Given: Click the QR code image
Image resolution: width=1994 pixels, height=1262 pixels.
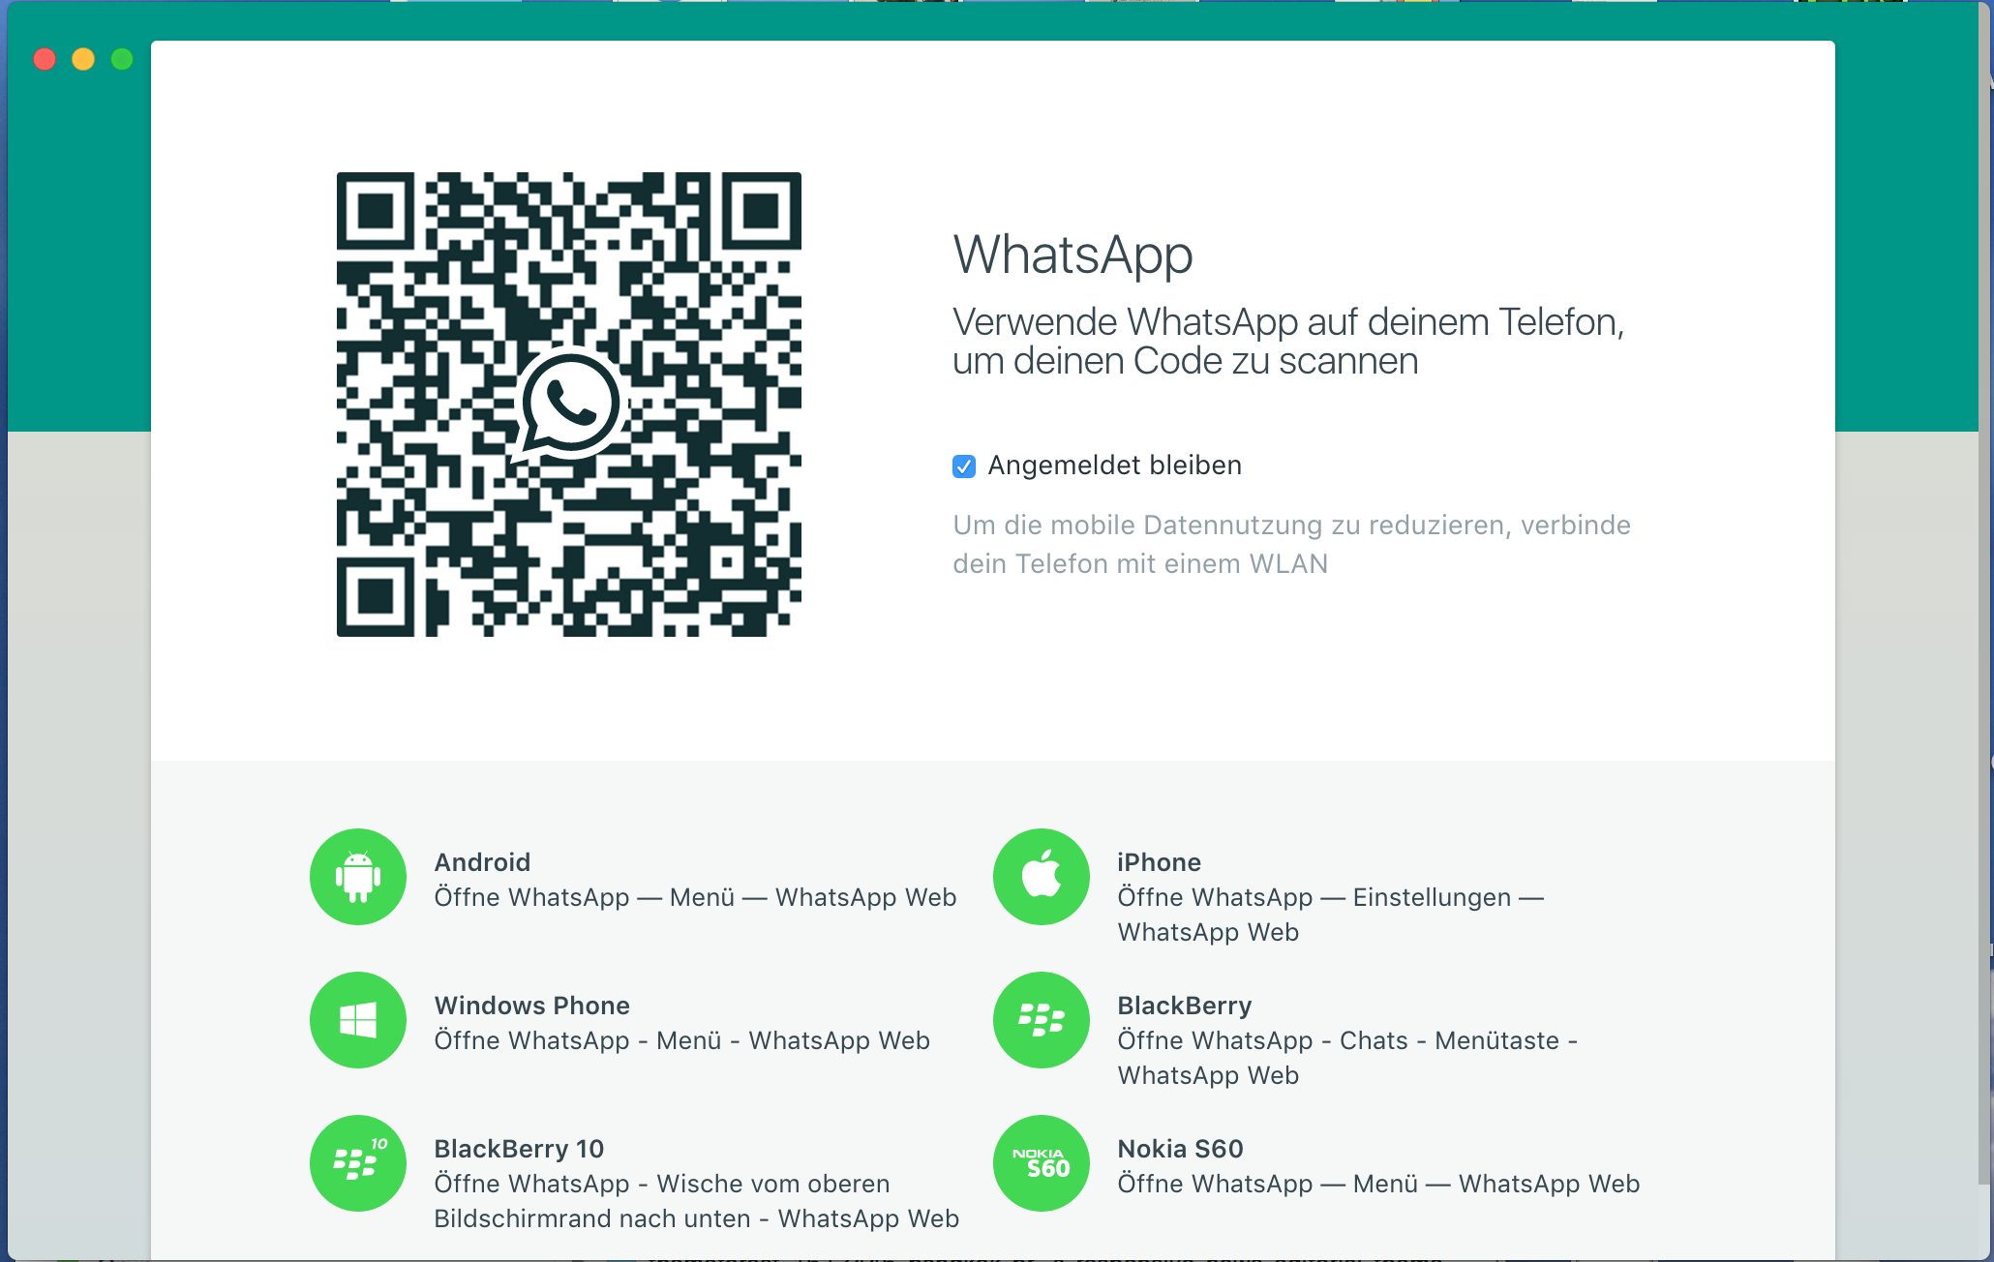Looking at the screenshot, I should pyautogui.click(x=569, y=405).
